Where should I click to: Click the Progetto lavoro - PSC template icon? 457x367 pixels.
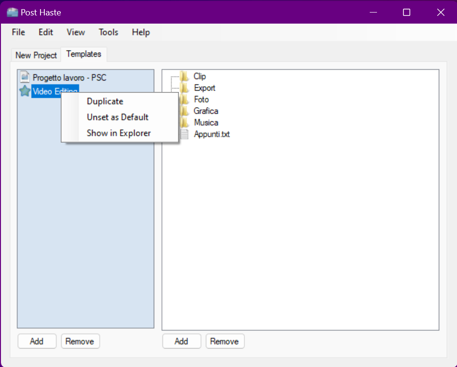coord(25,77)
